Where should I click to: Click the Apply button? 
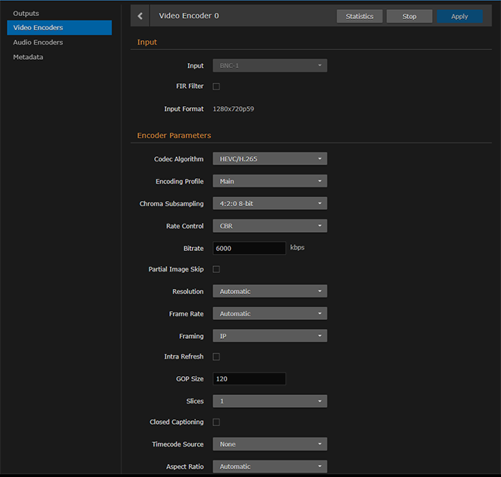[x=459, y=16]
